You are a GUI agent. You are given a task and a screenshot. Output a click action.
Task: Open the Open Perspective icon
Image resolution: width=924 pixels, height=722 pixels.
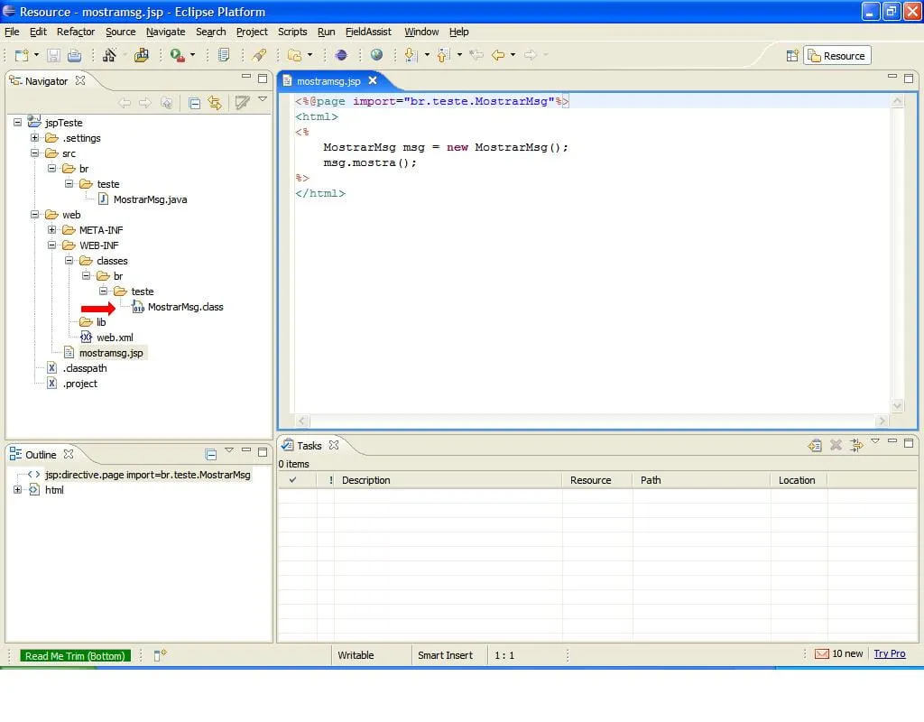point(792,56)
